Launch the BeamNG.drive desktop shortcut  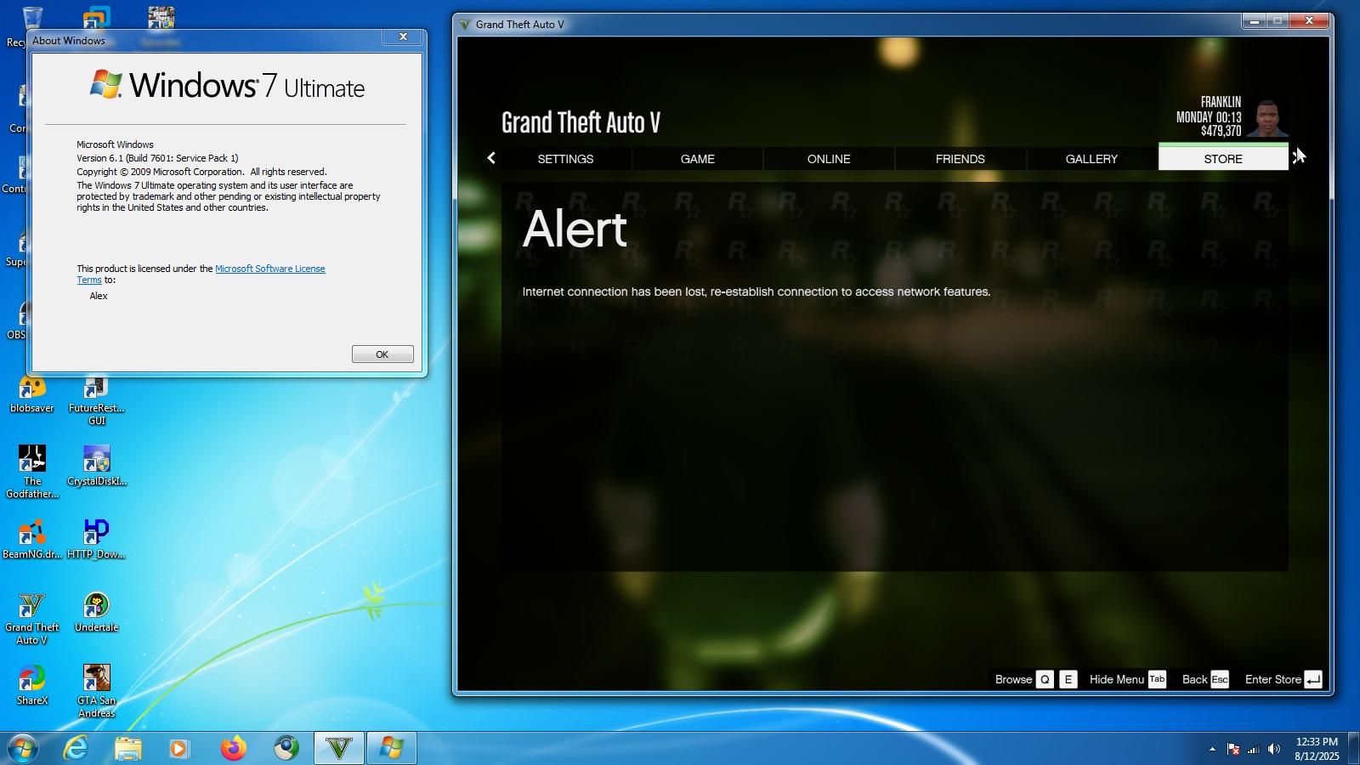point(31,539)
